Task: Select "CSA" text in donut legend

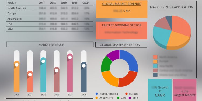Action: coord(123,98)
